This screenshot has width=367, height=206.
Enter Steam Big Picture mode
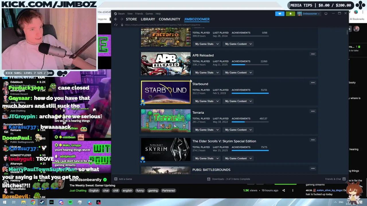(326, 13)
